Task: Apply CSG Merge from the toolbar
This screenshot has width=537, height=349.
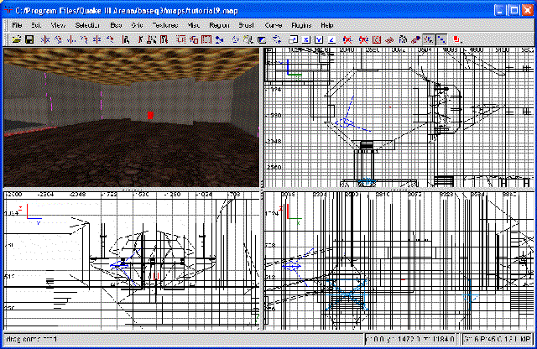Action: [194, 39]
